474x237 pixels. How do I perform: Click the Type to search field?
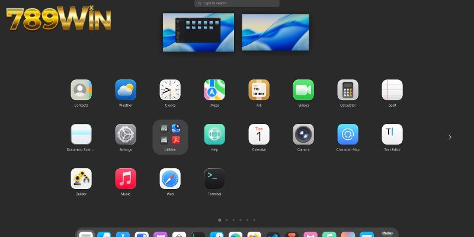pos(237,4)
